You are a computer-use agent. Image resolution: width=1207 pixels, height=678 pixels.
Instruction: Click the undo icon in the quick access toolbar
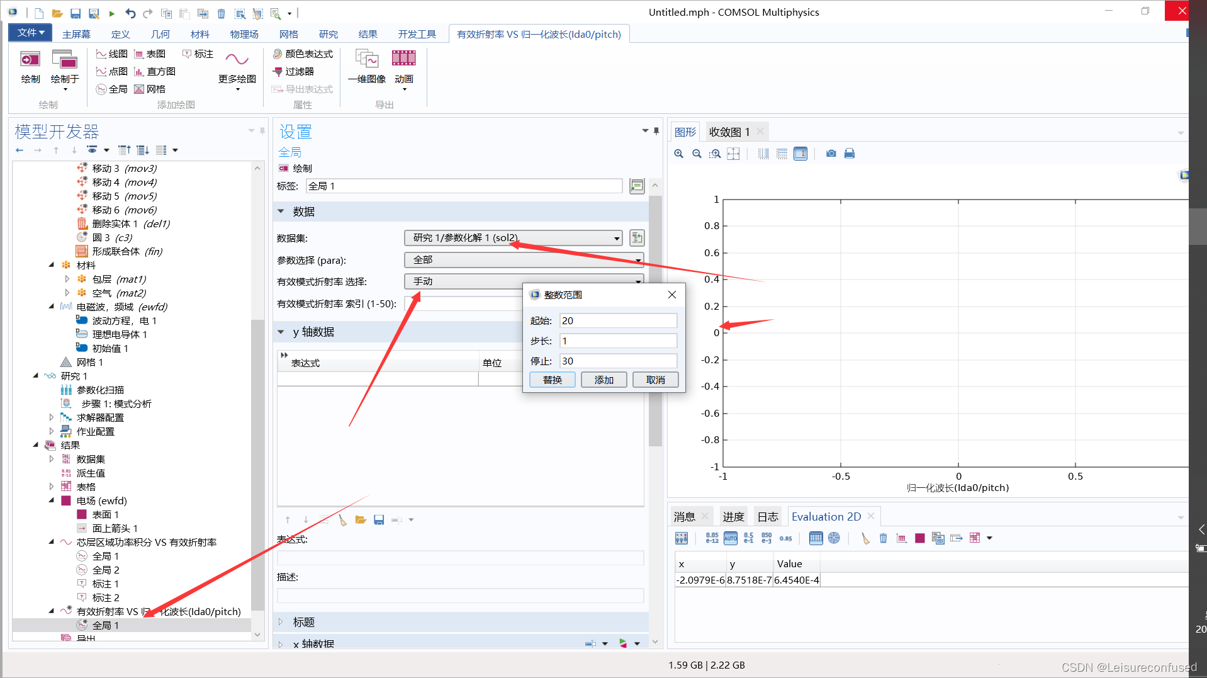pos(130,13)
